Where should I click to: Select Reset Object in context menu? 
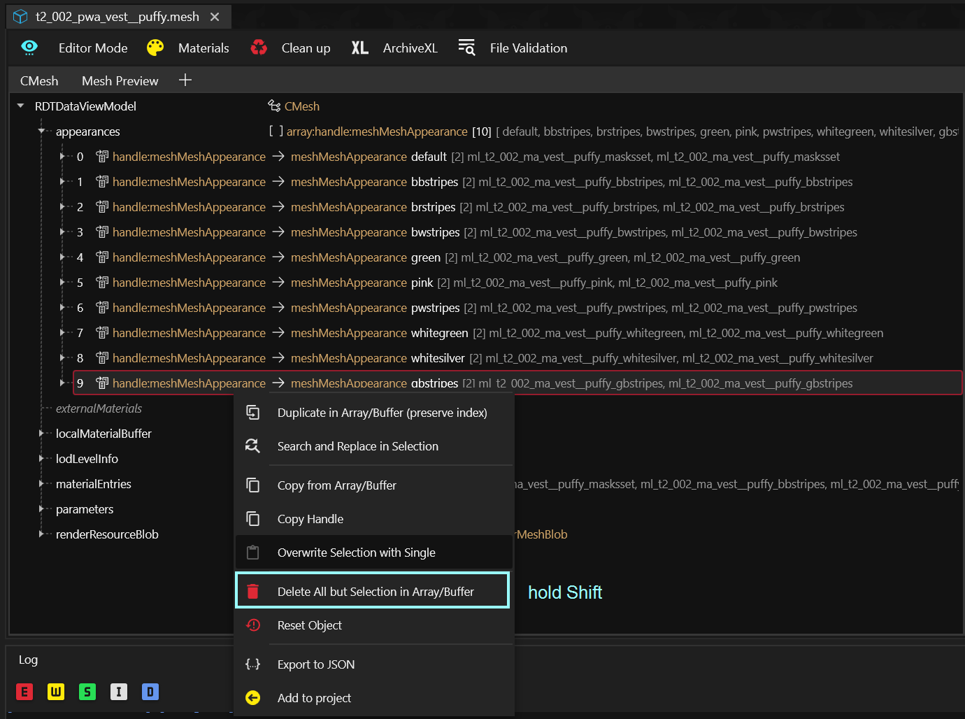point(310,625)
